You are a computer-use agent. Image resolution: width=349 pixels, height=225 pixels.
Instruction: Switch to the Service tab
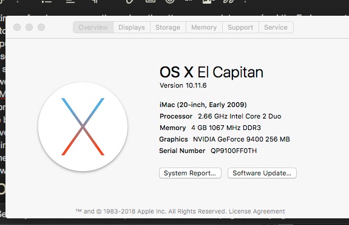(276, 27)
